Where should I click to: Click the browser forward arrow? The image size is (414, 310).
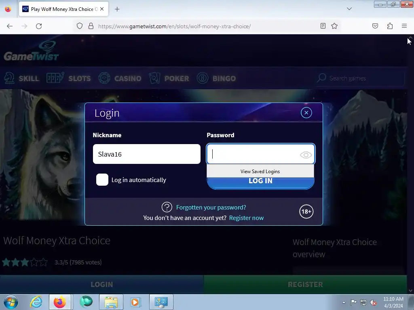click(24, 26)
